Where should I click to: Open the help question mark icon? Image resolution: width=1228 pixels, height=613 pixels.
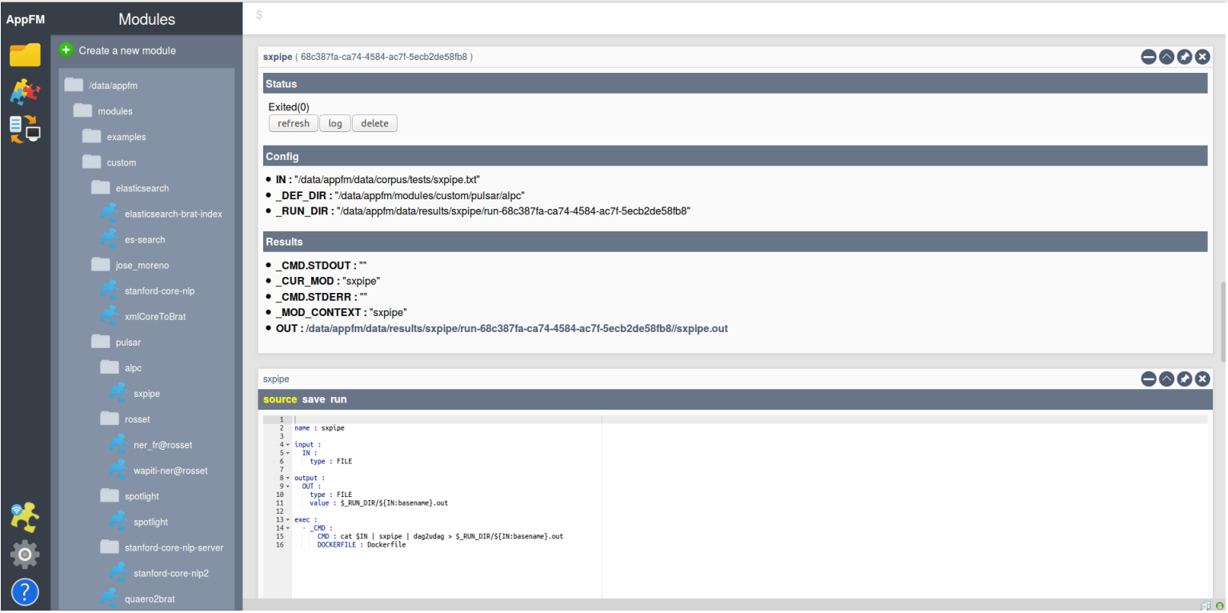pyautogui.click(x=25, y=591)
